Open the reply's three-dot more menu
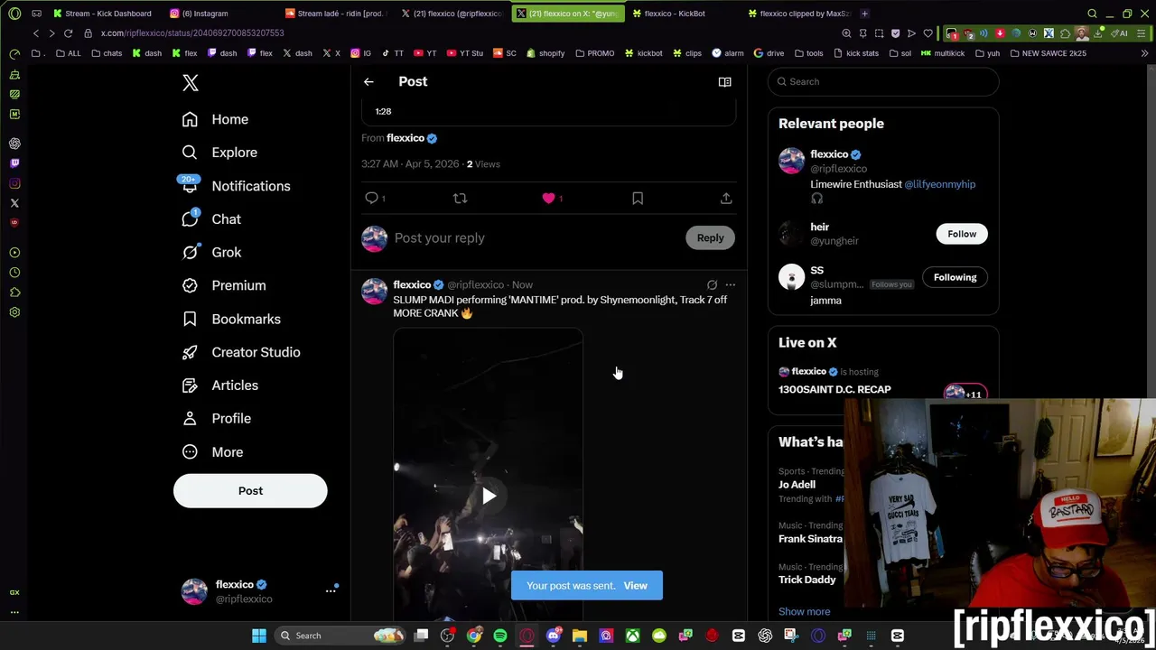Screen dimensions: 1156x650 point(730,285)
